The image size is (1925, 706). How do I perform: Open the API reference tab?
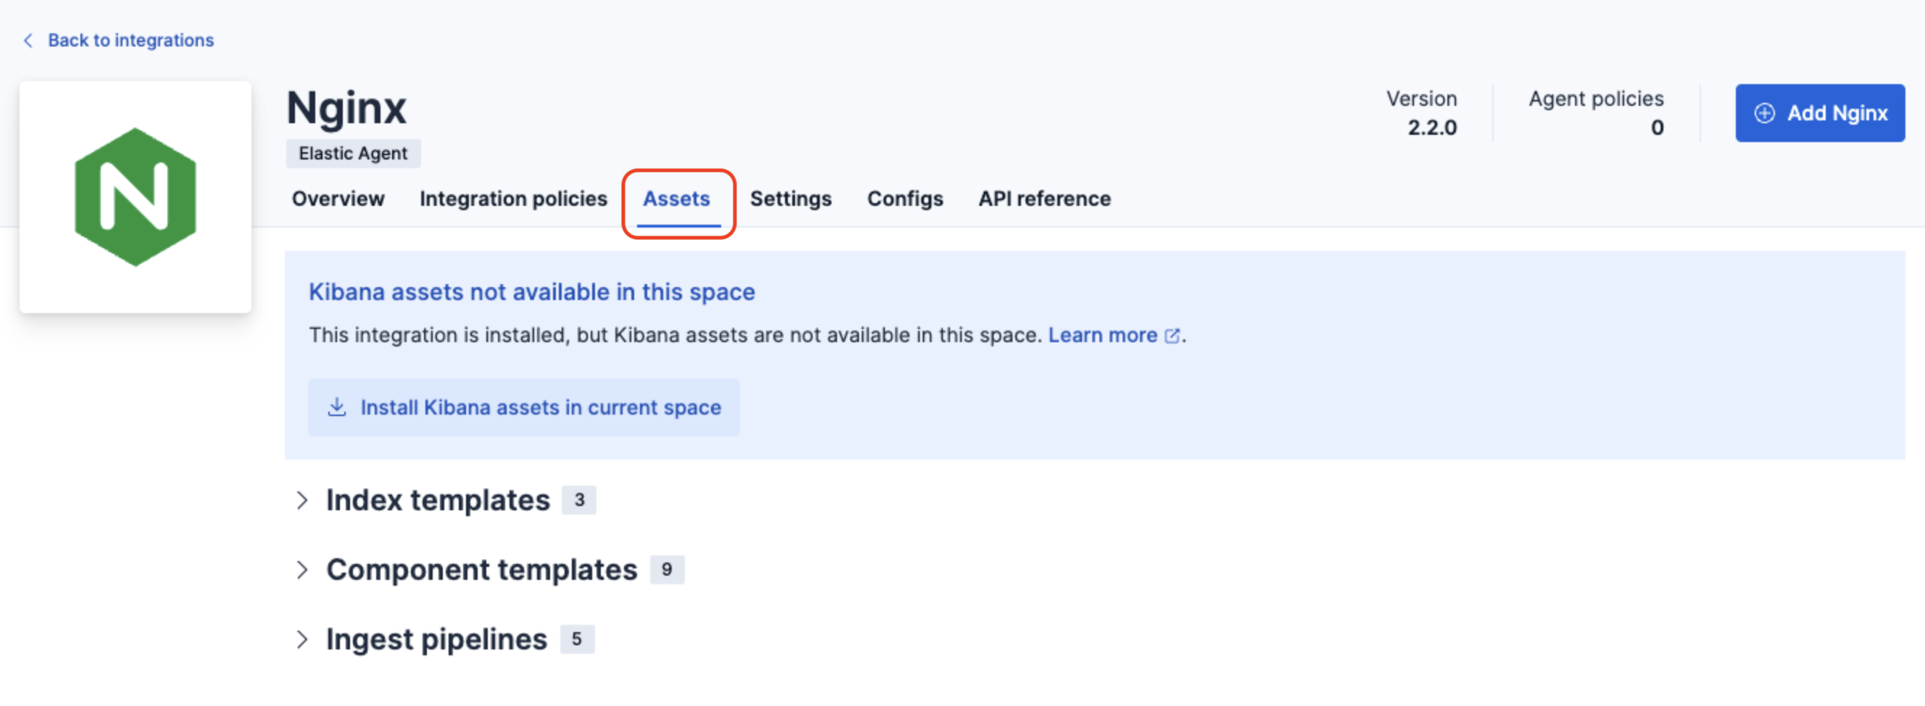[x=1044, y=199]
